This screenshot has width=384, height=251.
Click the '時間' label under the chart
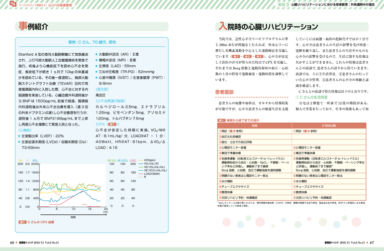click(73, 217)
